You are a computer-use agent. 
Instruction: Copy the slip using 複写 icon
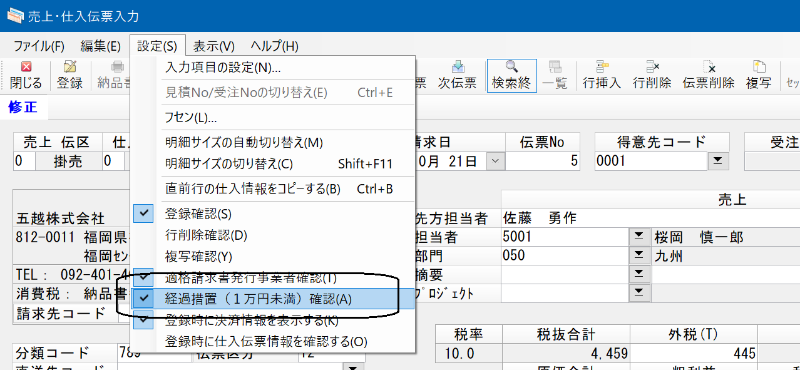click(x=759, y=75)
